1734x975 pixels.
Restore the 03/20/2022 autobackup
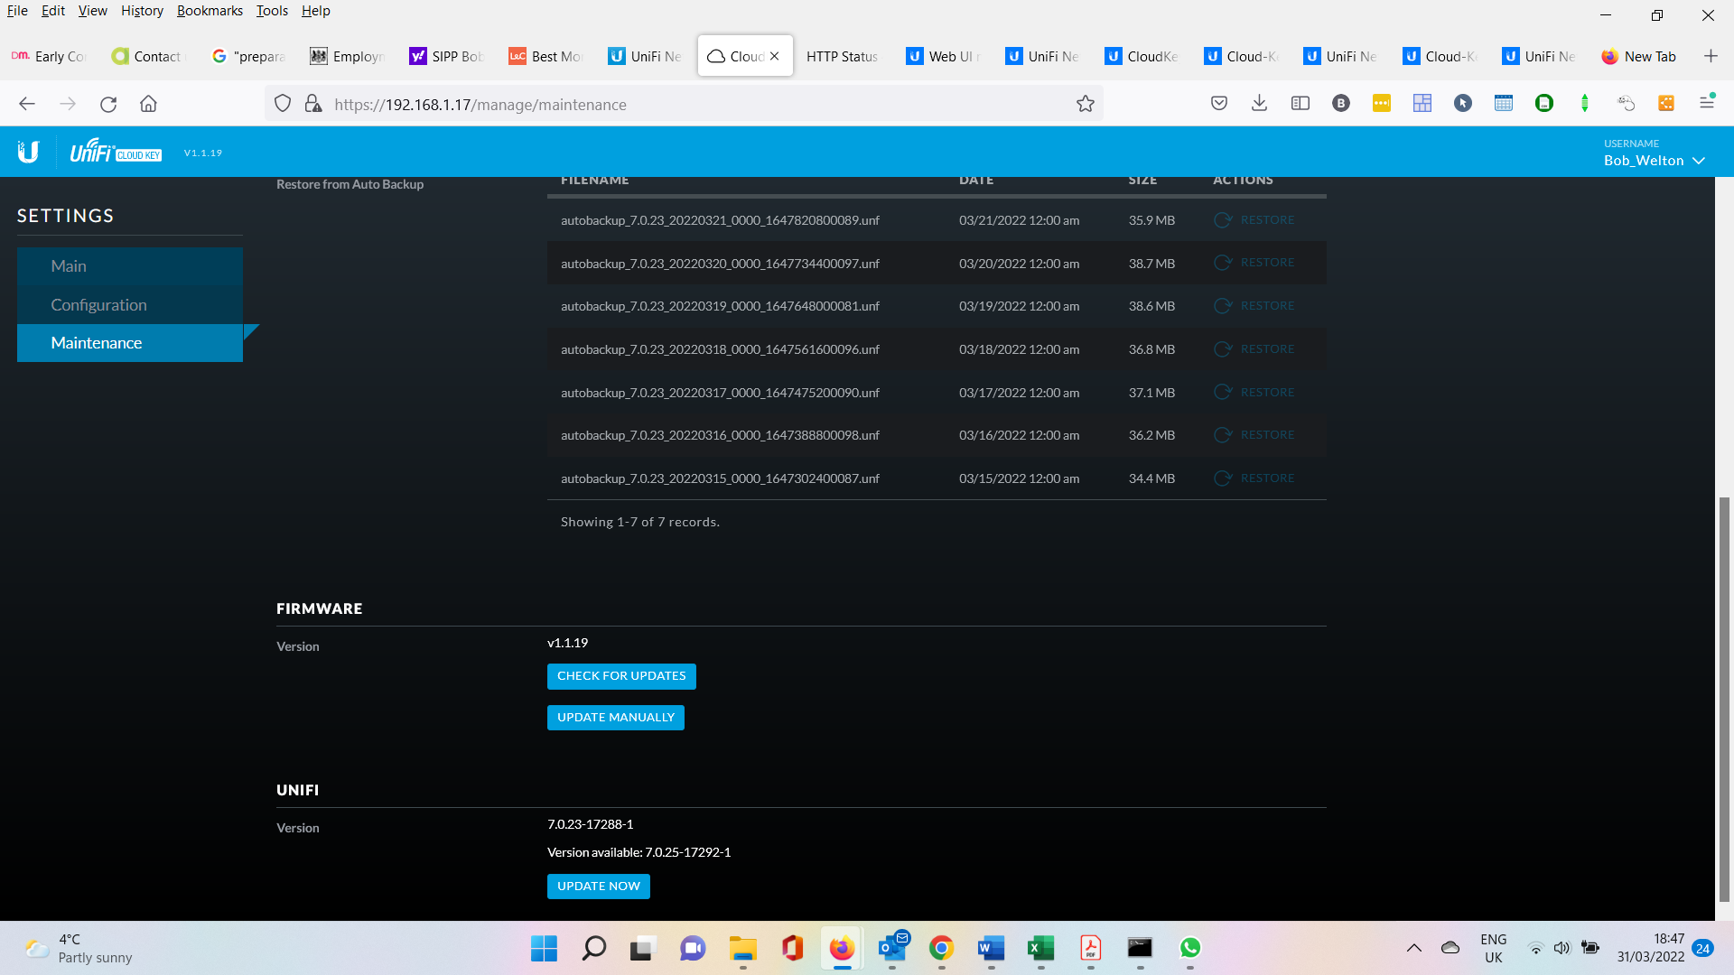pos(1254,263)
